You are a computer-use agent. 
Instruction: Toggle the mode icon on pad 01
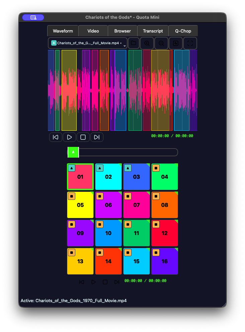coord(72,168)
